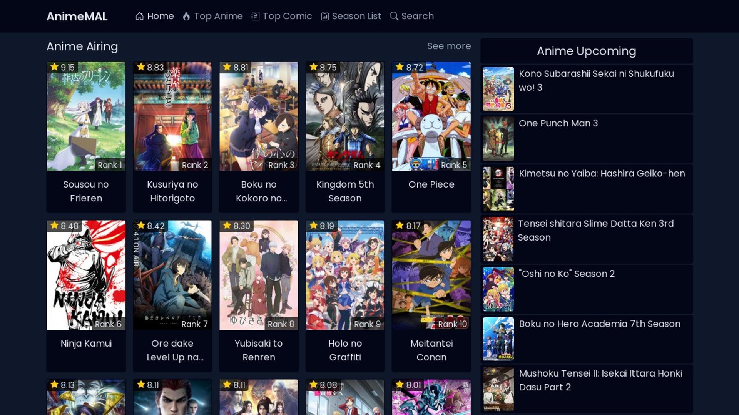The image size is (739, 415).
Task: Click the Top Anime flame icon
Action: (186, 16)
